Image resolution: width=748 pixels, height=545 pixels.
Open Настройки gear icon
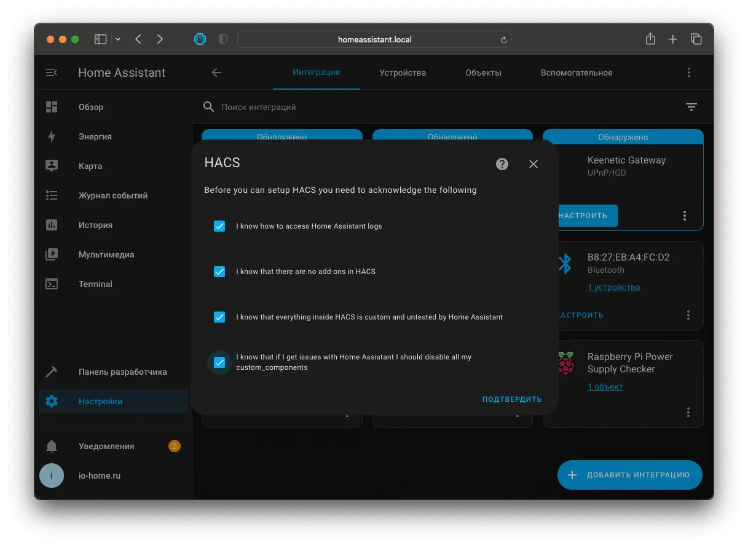pyautogui.click(x=52, y=401)
